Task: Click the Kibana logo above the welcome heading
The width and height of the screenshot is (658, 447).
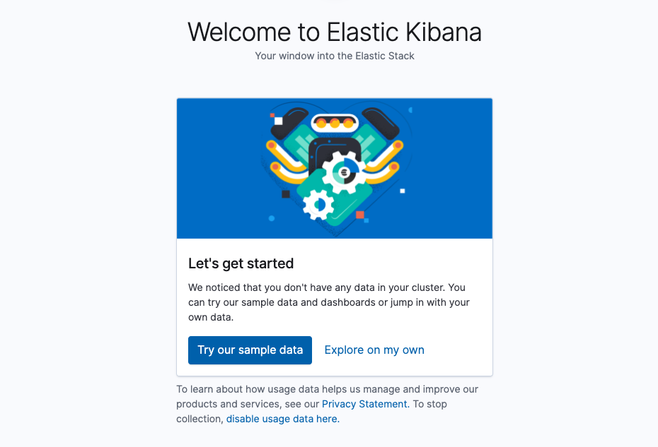Action: [334, 3]
